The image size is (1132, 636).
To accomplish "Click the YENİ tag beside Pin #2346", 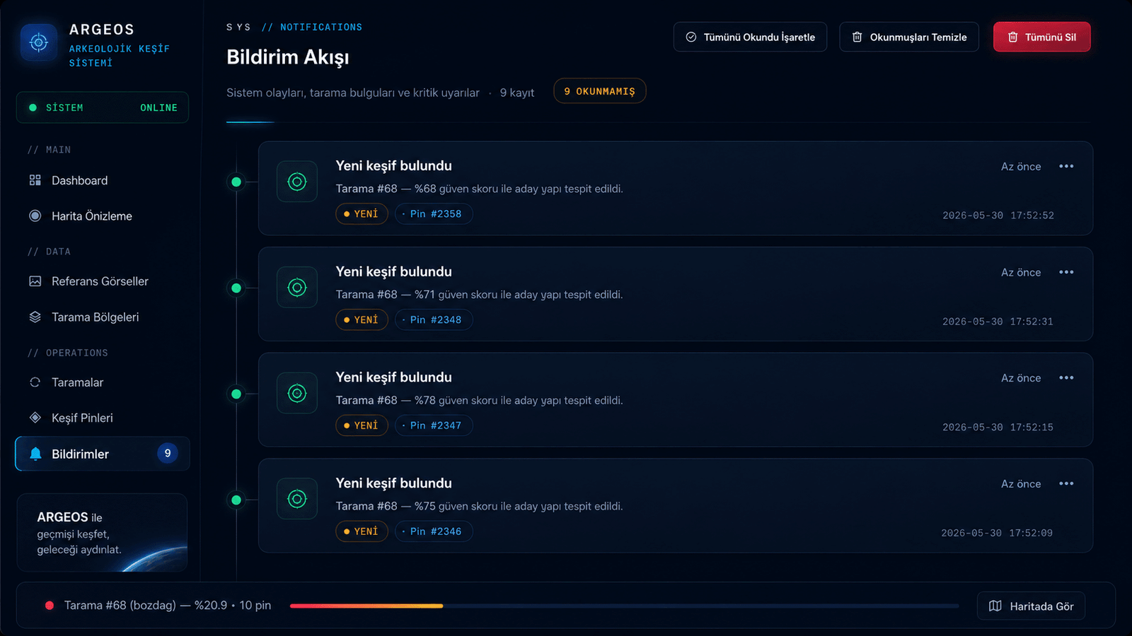I will (x=362, y=531).
